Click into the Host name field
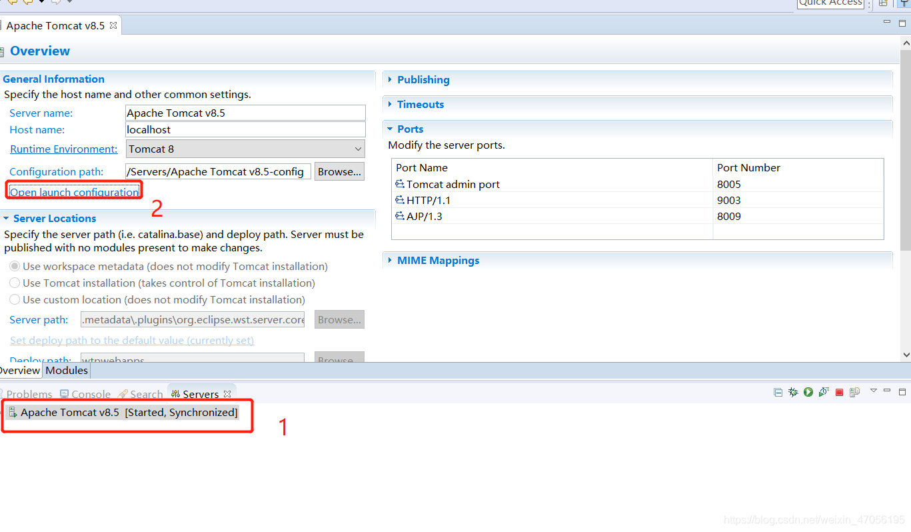This screenshot has width=911, height=532. 245,129
